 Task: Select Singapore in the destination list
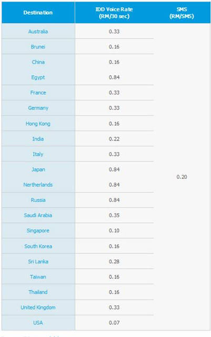(x=38, y=231)
